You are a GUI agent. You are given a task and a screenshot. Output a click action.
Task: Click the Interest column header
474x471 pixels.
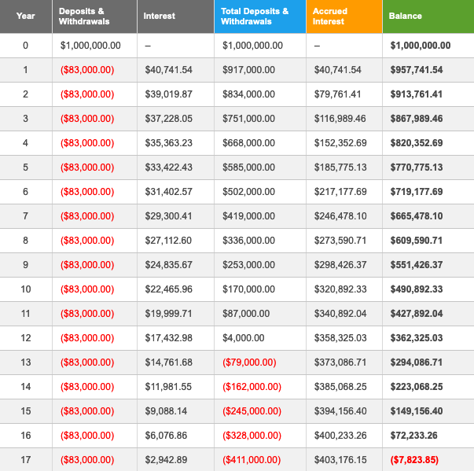pos(160,16)
